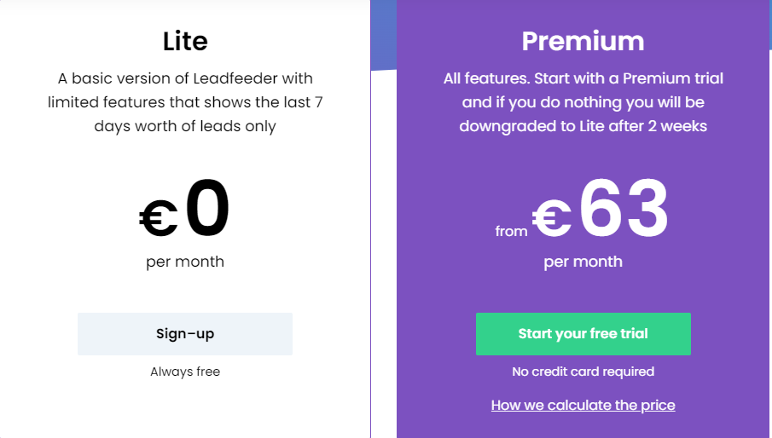Click the 'All features' sentence in Premium card

pos(486,78)
